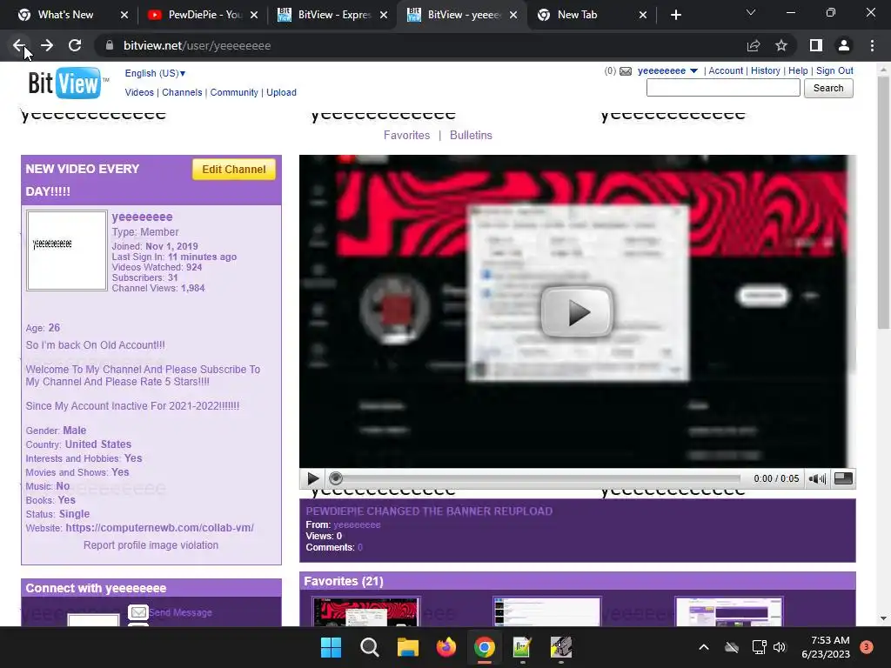Open the last pinned taskbar app
The width and height of the screenshot is (891, 668).
click(561, 647)
